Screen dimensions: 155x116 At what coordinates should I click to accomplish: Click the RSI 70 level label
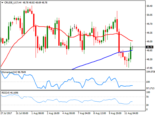point(147,97)
